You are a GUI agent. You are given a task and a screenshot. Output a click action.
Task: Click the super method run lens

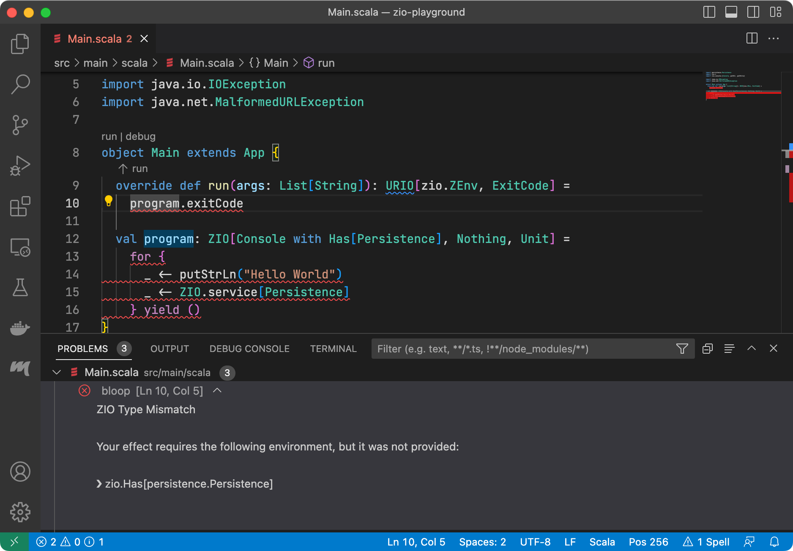pos(133,169)
